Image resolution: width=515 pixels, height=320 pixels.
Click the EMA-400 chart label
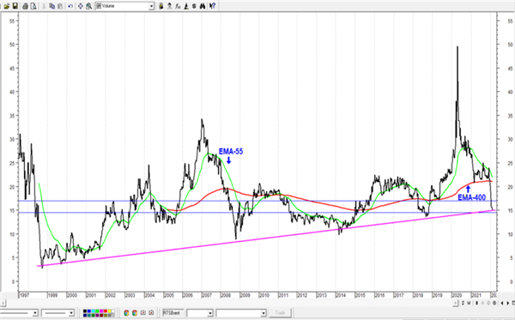click(x=471, y=197)
